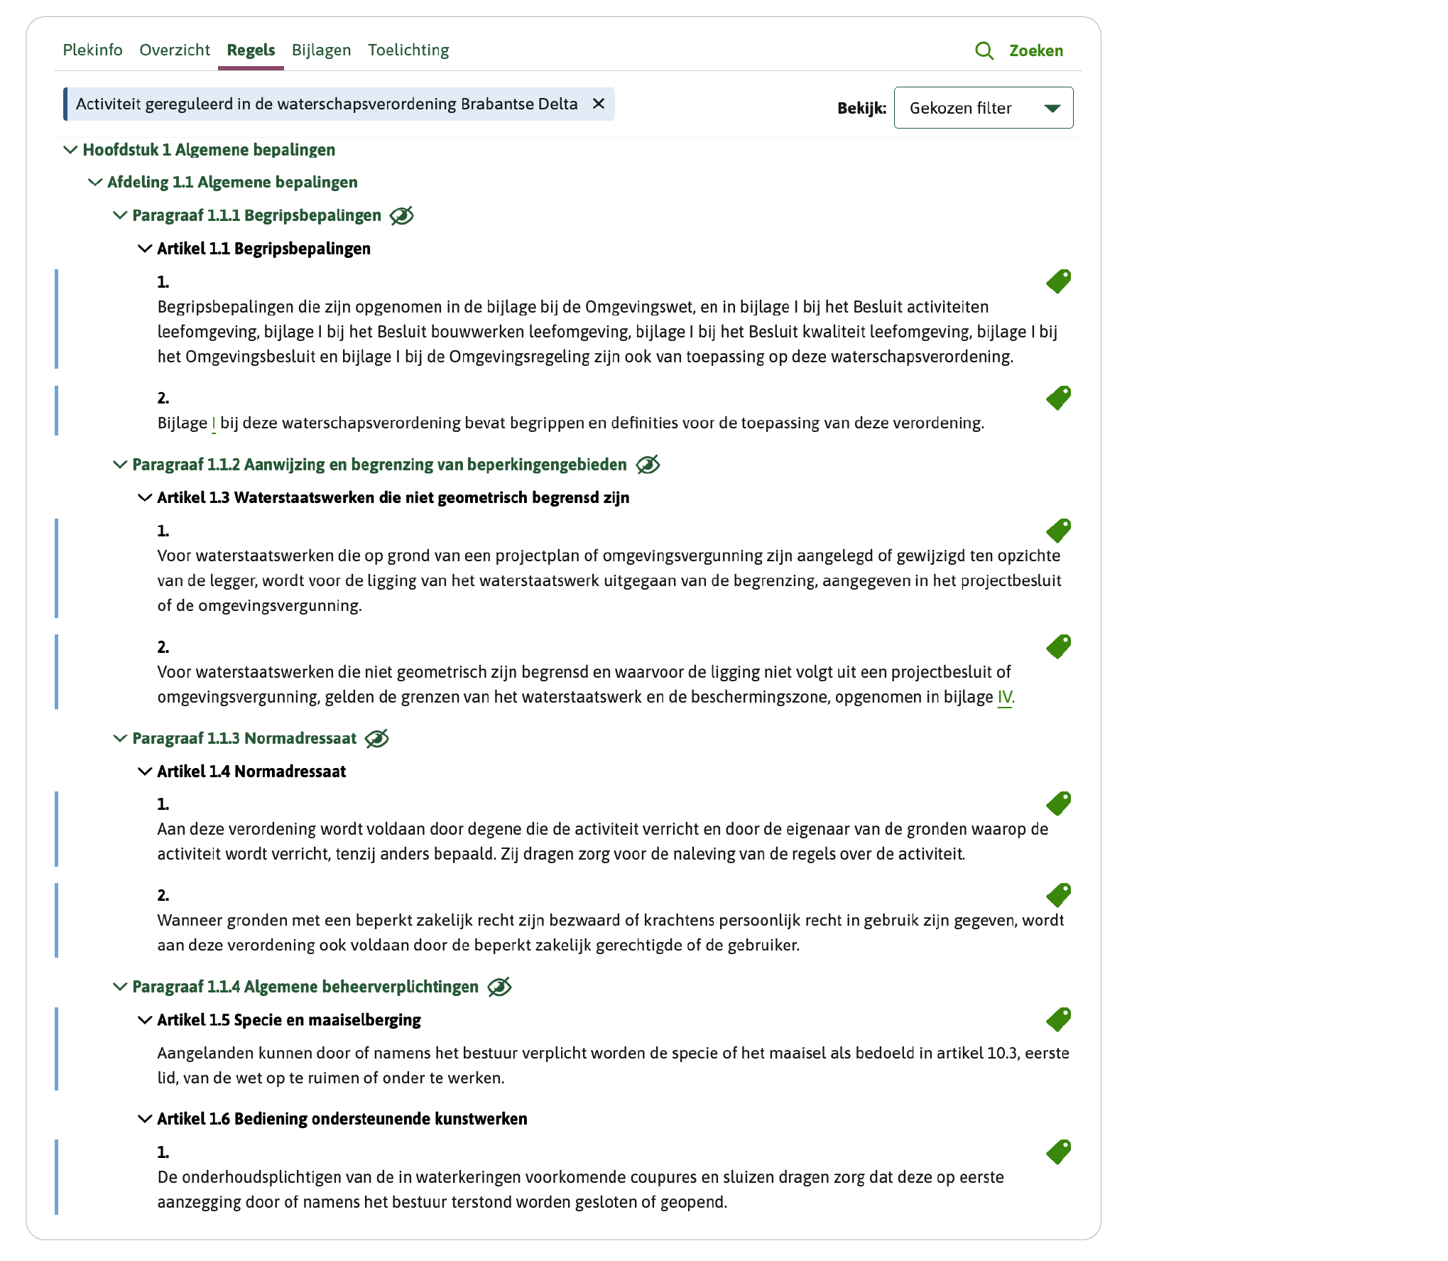
Task: Open the Toelichting tab
Action: 408,50
